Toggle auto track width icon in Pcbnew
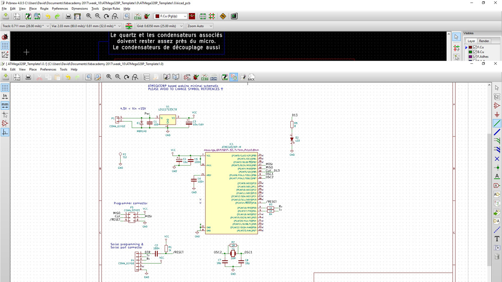 coord(129,26)
